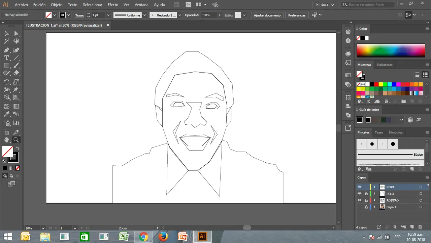431x243 pixels.
Task: Click Ajustar documento button
Action: (267, 15)
